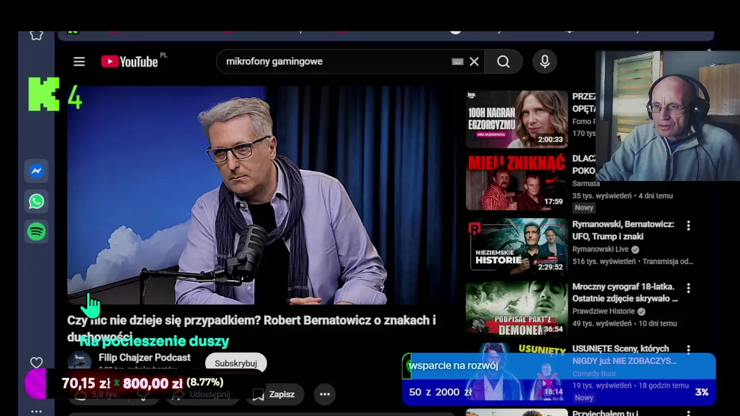
Task: Clear the search text with X
Action: click(x=474, y=62)
